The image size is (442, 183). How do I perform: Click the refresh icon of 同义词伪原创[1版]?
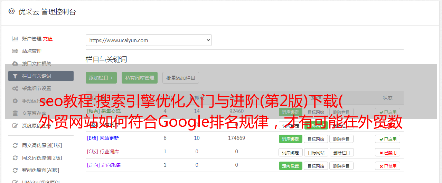(15, 145)
